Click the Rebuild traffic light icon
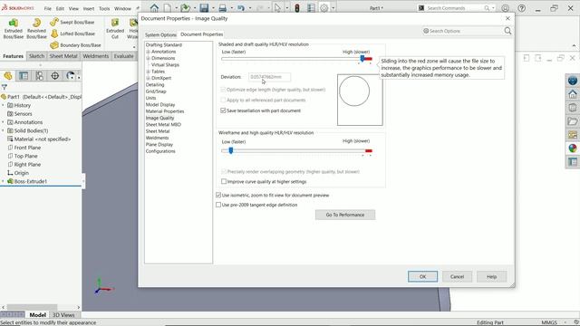Viewport: 580px width, 326px height. point(297,8)
